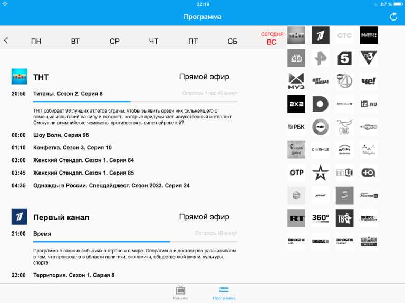405x303 pixels.
Task: Tap Прямой эфир for Первый канал
Action: tap(204, 217)
